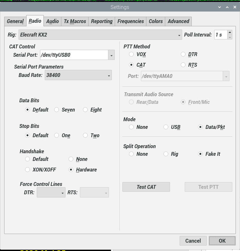Go to the Advanced settings tab
Viewport: 240px width, 251px height.
point(178,21)
